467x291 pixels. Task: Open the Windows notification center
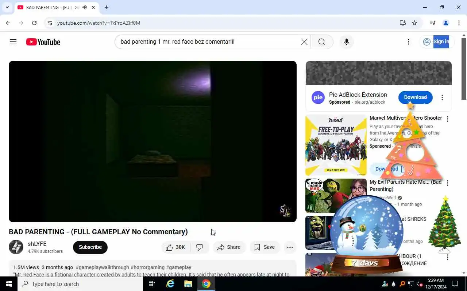[455, 284]
